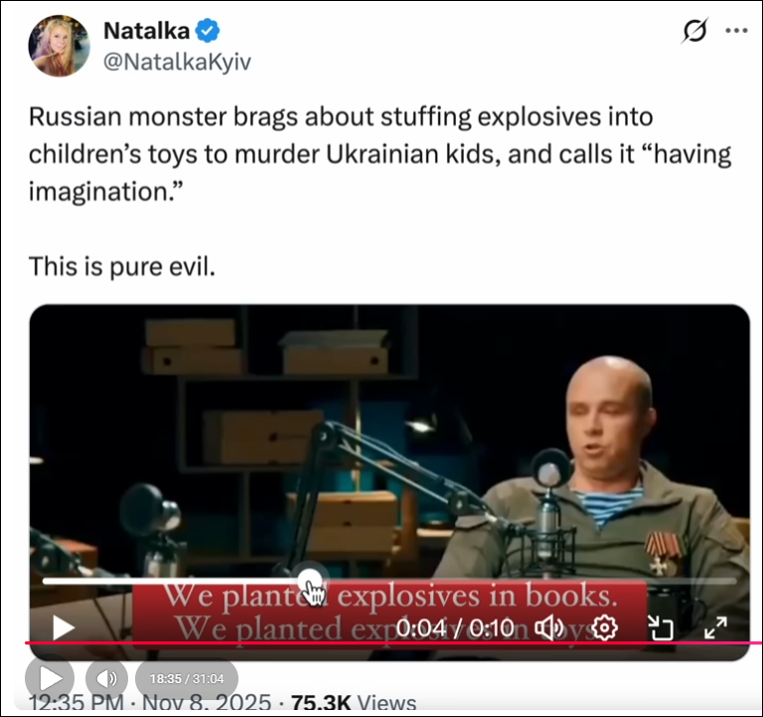Viewport: 763px width, 717px height.
Task: Click the Natalka display name
Action: (x=146, y=31)
